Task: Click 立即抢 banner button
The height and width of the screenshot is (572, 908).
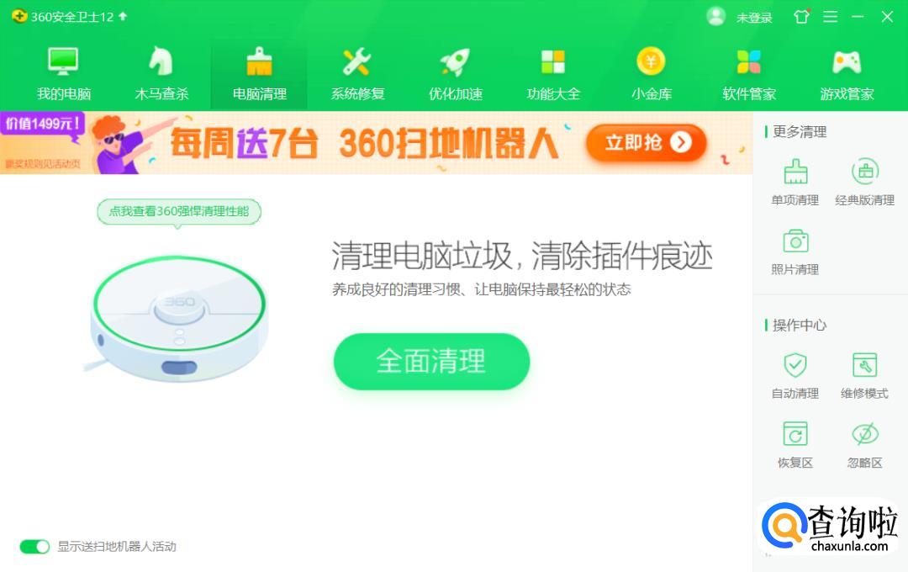Action: click(x=647, y=142)
